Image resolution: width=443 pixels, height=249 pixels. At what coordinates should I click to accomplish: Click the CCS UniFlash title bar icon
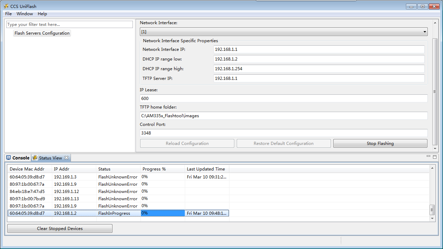click(x=6, y=6)
